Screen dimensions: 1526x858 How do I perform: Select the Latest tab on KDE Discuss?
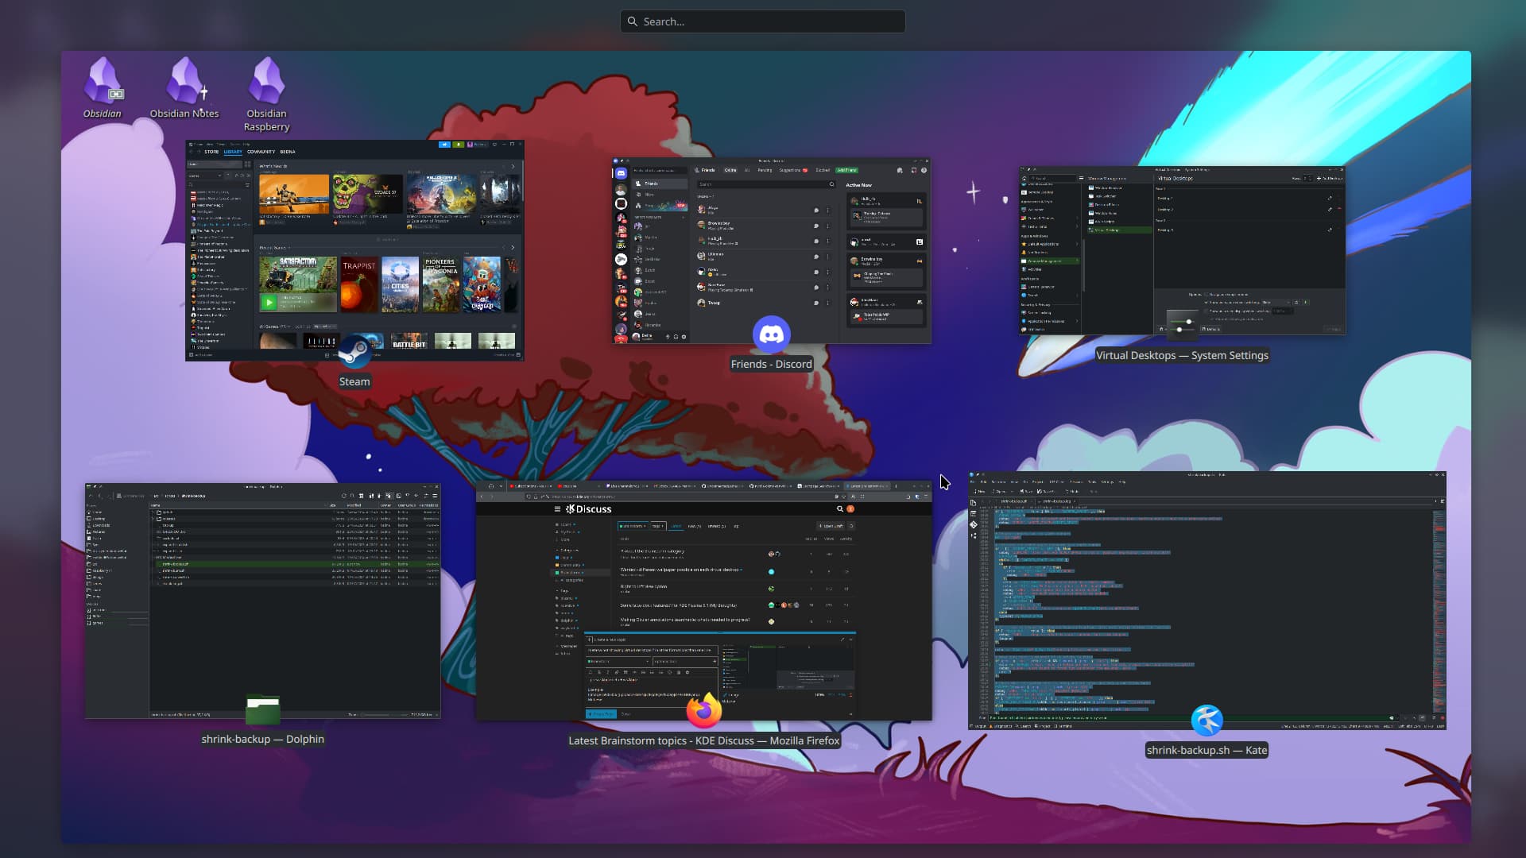[x=676, y=526]
